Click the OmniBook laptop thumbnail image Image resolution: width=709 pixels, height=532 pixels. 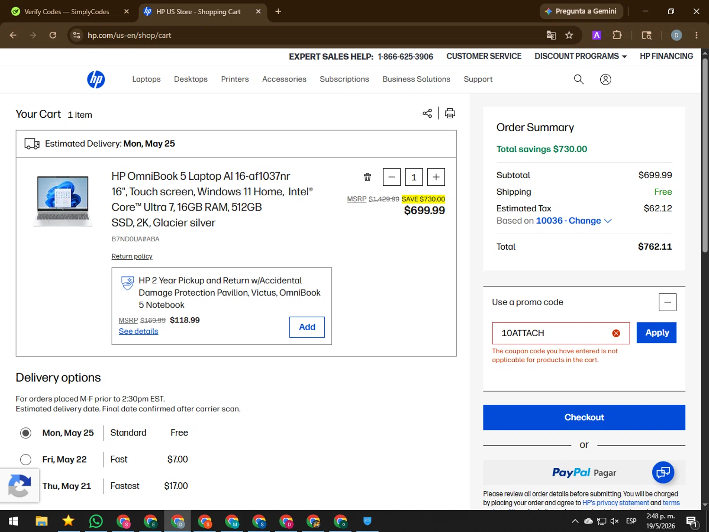click(x=63, y=201)
